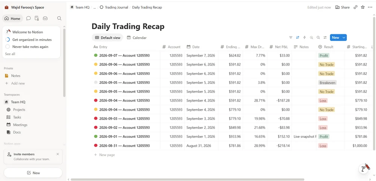Open Net P&L column header menu
Screen dimensions: 376x181
click(x=279, y=47)
